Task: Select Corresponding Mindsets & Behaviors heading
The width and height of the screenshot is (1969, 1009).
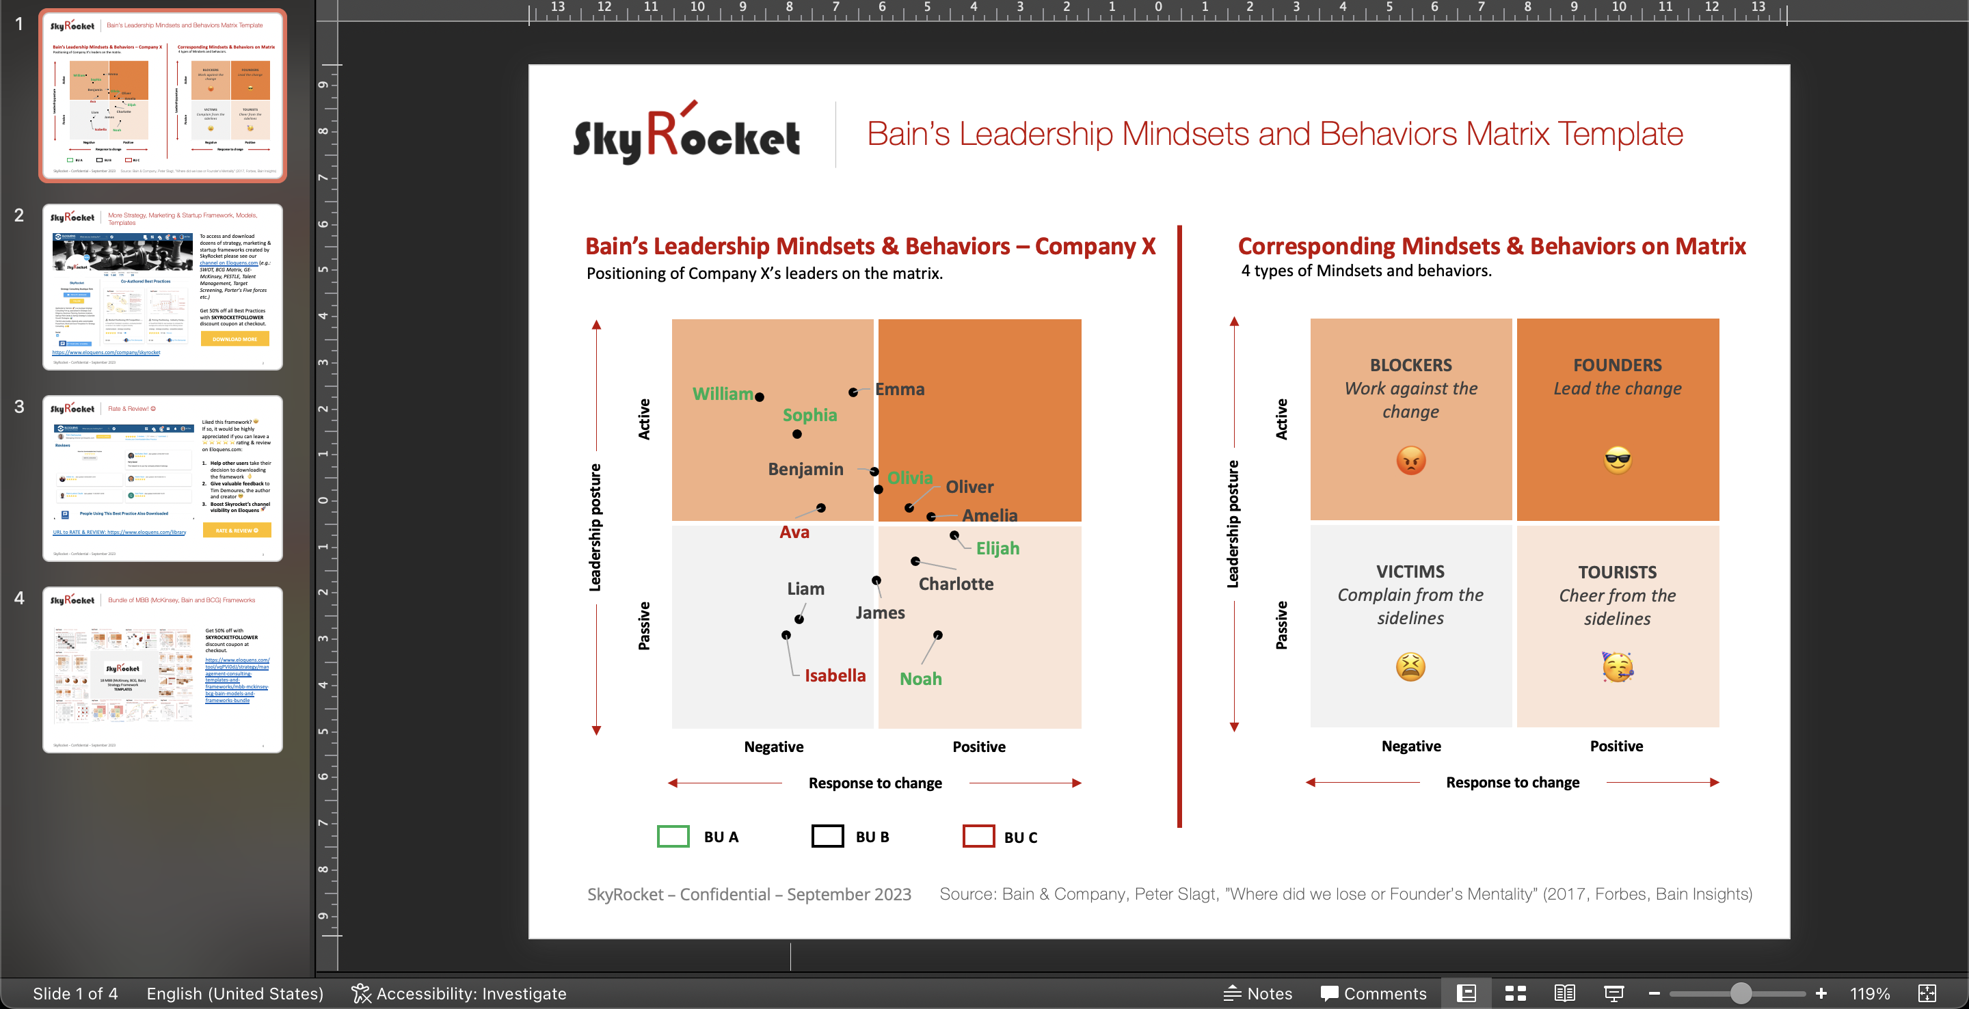Action: 1491,246
